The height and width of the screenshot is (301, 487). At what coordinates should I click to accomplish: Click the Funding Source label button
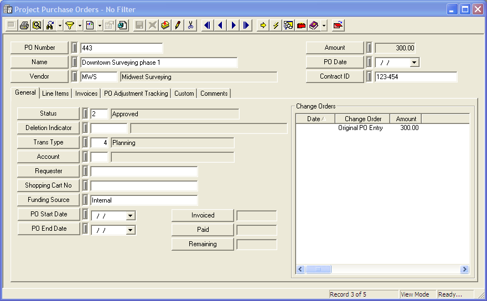coord(48,200)
